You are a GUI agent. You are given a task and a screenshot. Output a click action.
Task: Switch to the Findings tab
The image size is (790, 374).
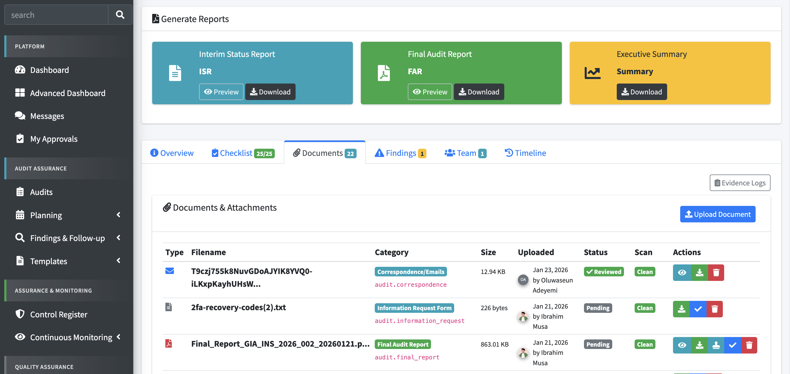[x=400, y=153]
